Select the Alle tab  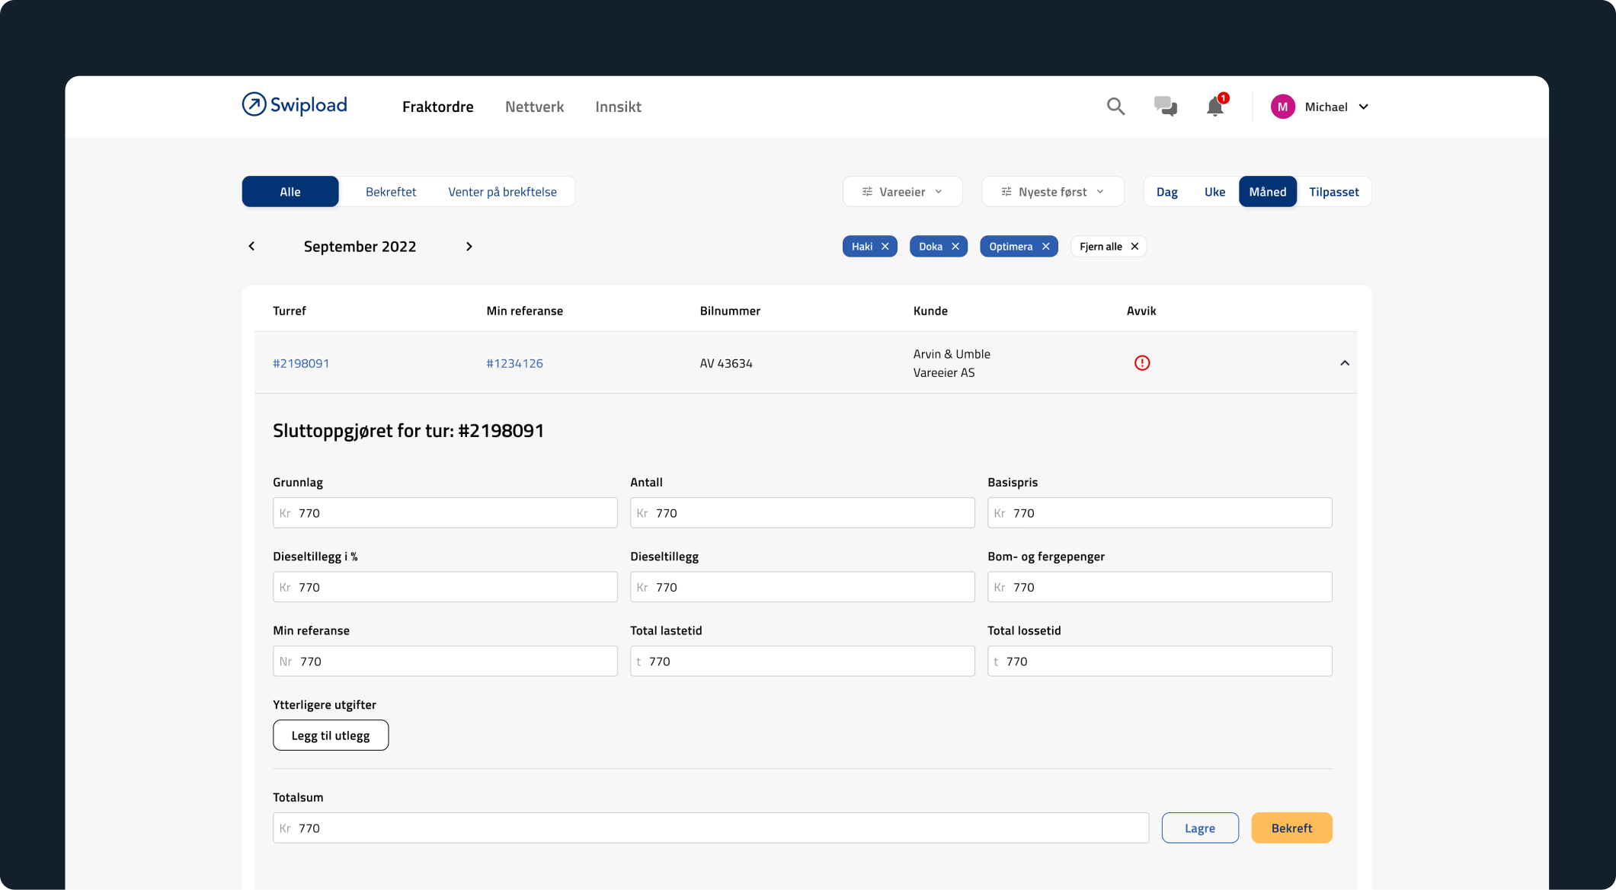(x=290, y=192)
